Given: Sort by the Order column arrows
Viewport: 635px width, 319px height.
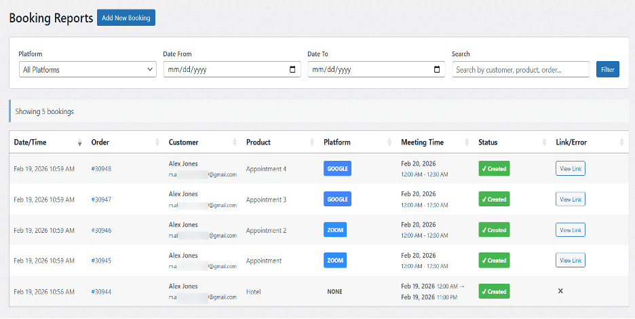Looking at the screenshot, I should 157,143.
